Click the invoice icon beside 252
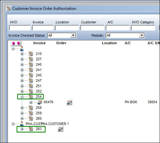160x143 pixels. 31,91
